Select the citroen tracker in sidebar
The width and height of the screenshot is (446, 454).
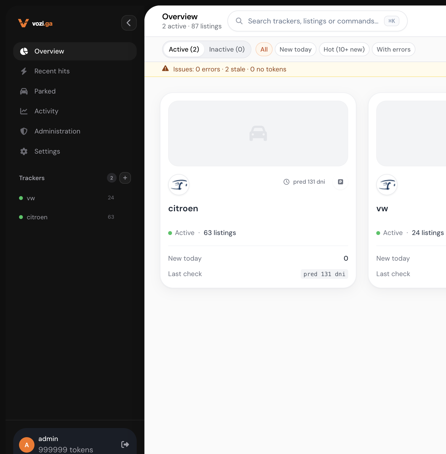[67, 217]
